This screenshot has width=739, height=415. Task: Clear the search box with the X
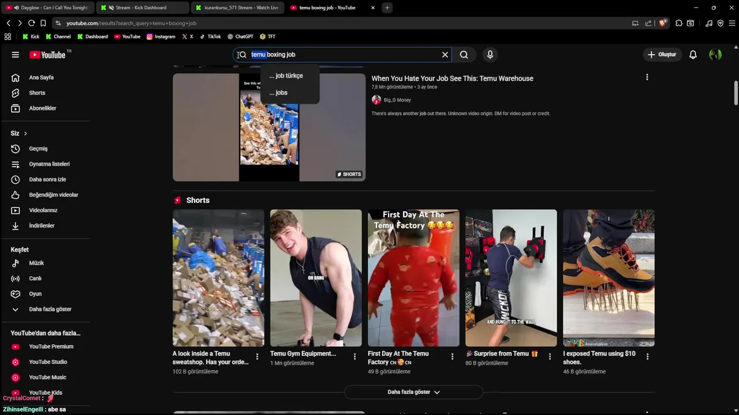[x=445, y=55]
